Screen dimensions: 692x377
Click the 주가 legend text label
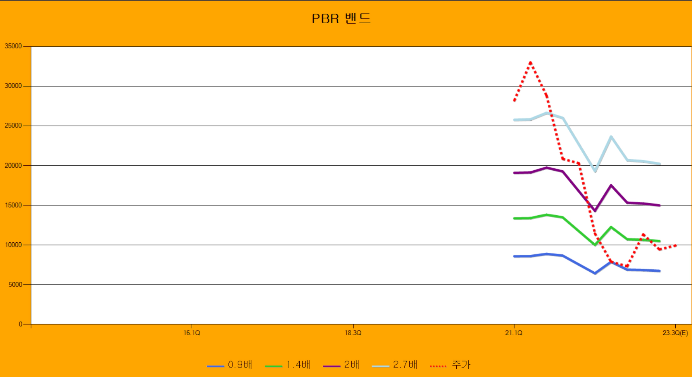click(461, 365)
